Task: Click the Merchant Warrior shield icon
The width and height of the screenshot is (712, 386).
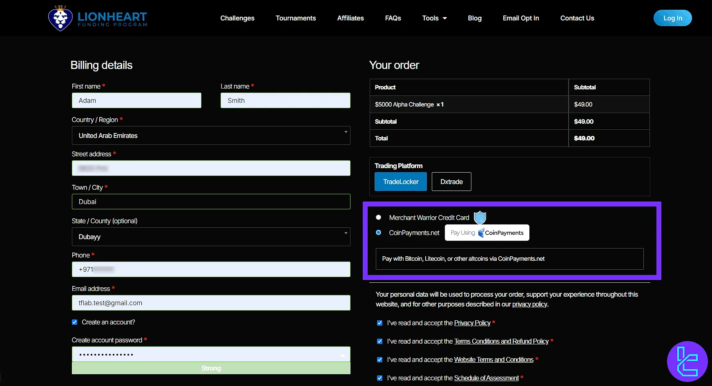Action: pos(480,217)
